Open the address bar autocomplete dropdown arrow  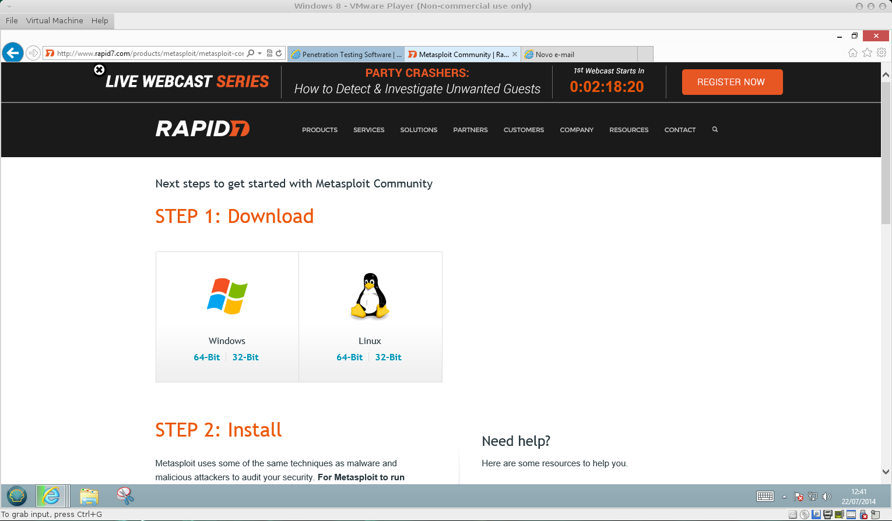259,53
